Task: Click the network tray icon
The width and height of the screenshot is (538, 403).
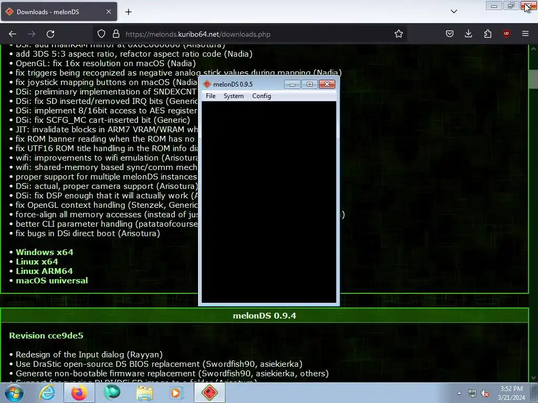Action: point(472,394)
